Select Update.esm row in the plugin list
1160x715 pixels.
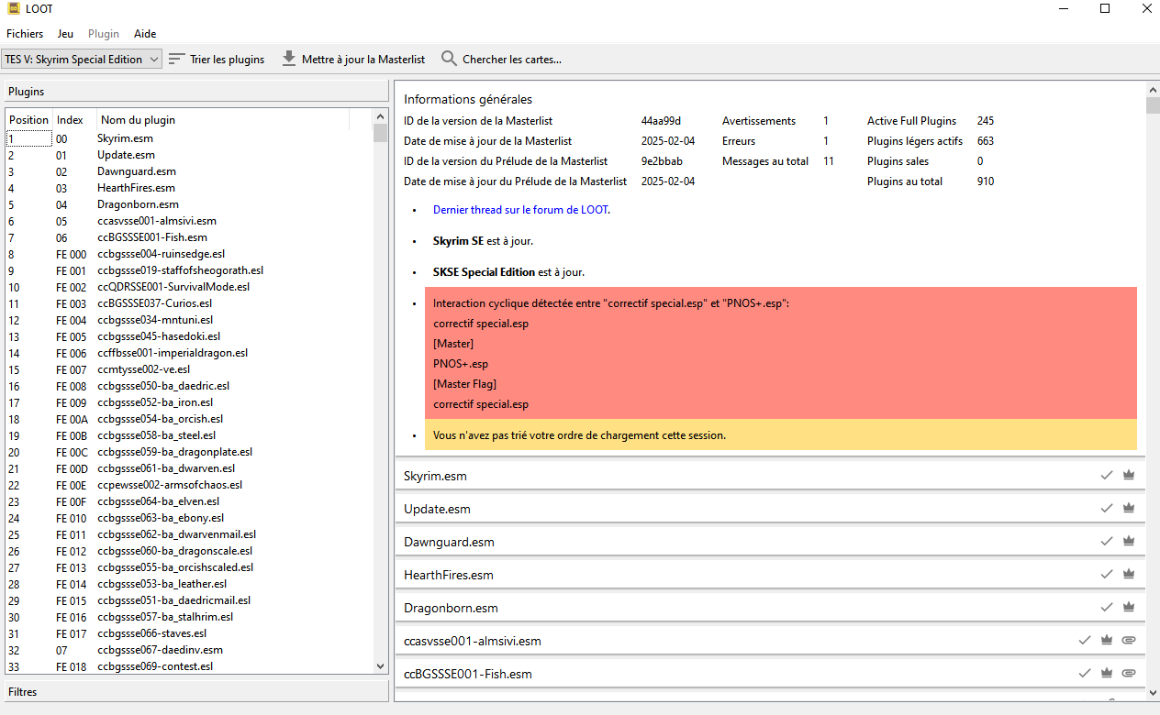[190, 155]
